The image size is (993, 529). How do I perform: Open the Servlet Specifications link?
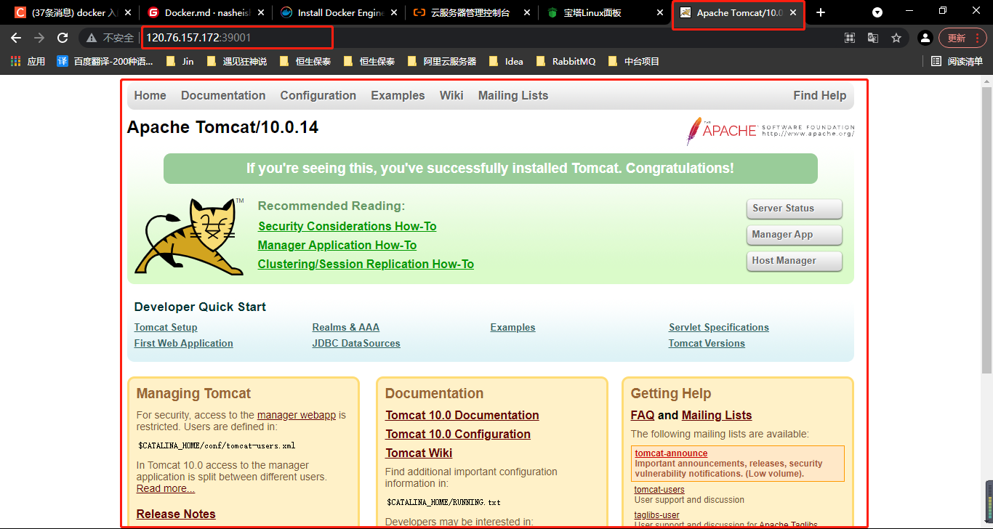click(x=719, y=327)
